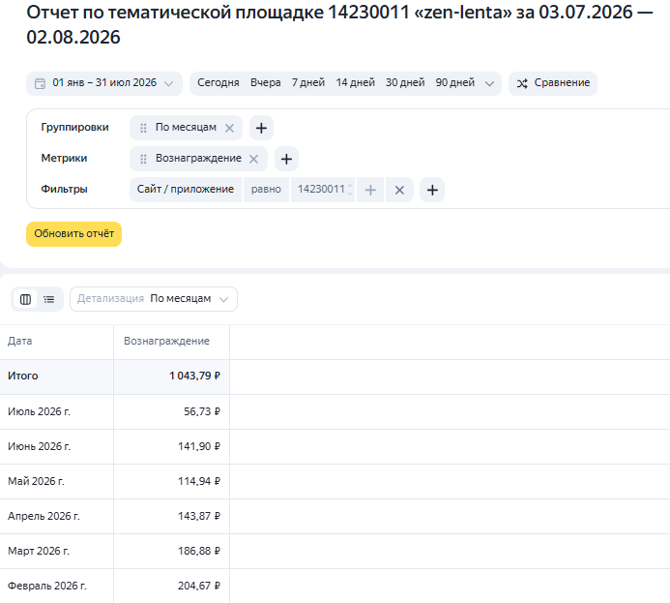Open the Детализация По месяцам dropdown
The image size is (670, 603).
click(x=154, y=299)
